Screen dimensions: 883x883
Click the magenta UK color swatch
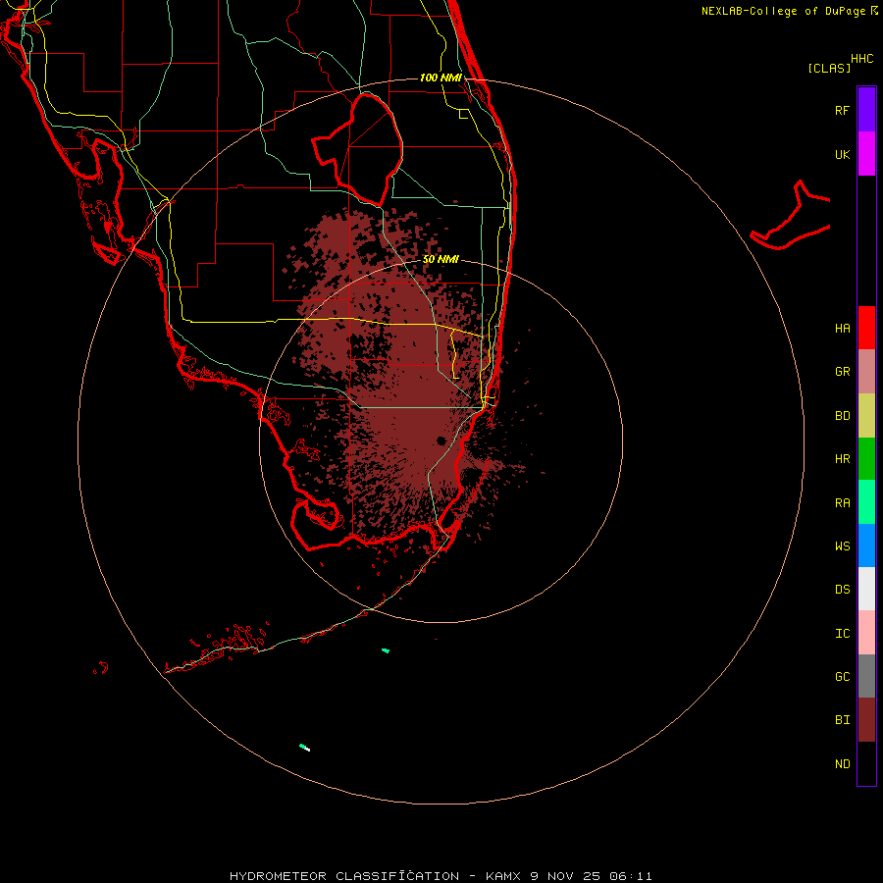[x=866, y=153]
